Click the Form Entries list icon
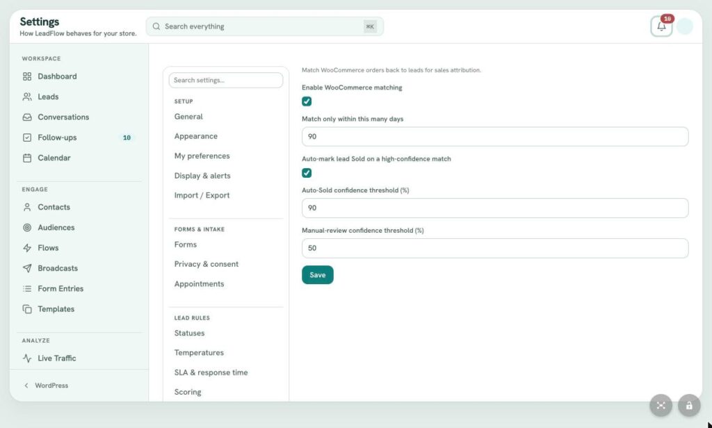 [27, 288]
